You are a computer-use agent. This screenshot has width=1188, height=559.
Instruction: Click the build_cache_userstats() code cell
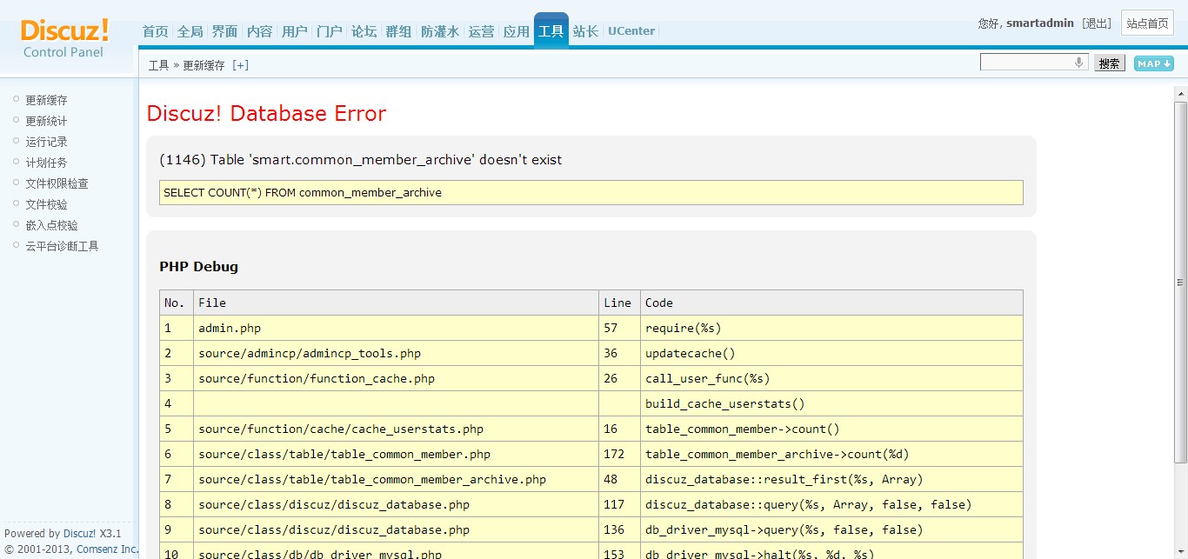click(831, 403)
